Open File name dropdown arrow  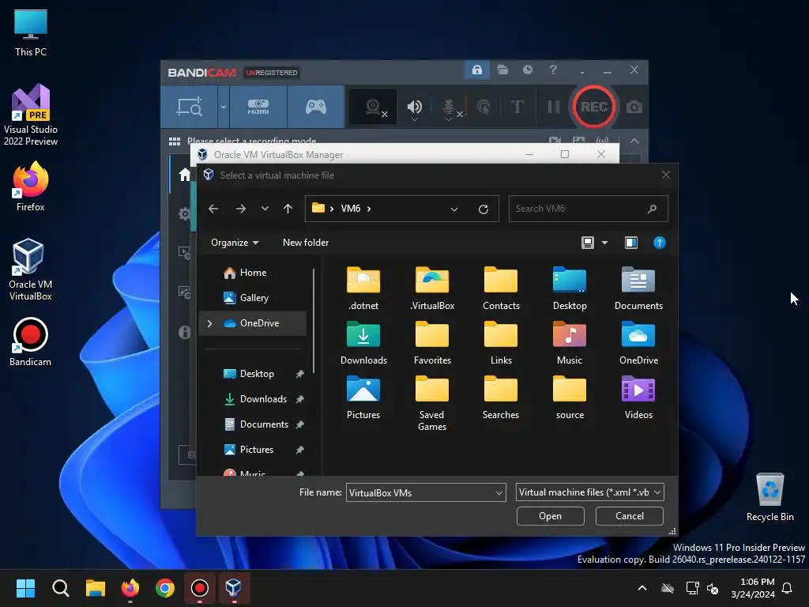coord(499,493)
